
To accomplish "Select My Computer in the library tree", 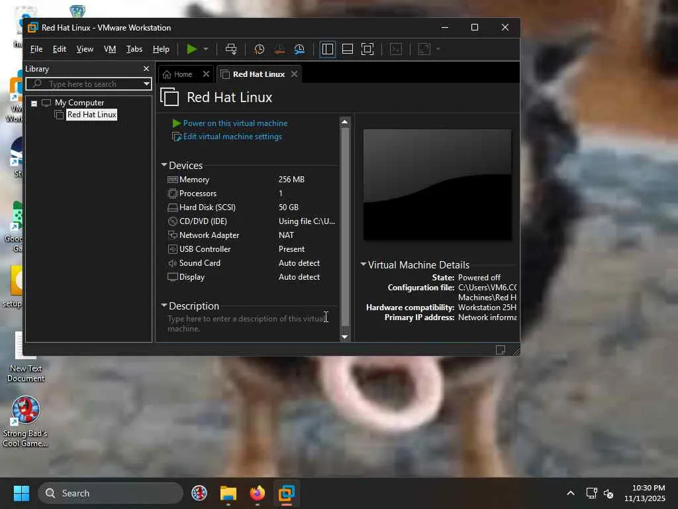I will click(79, 103).
